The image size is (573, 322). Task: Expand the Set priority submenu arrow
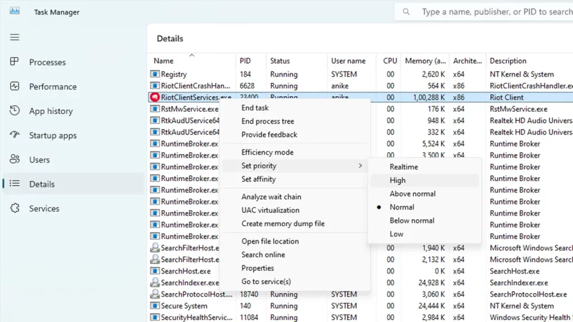point(360,165)
